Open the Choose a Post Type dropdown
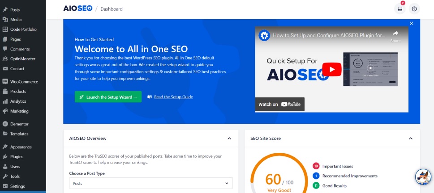The height and width of the screenshot is (193, 434). tap(151, 183)
